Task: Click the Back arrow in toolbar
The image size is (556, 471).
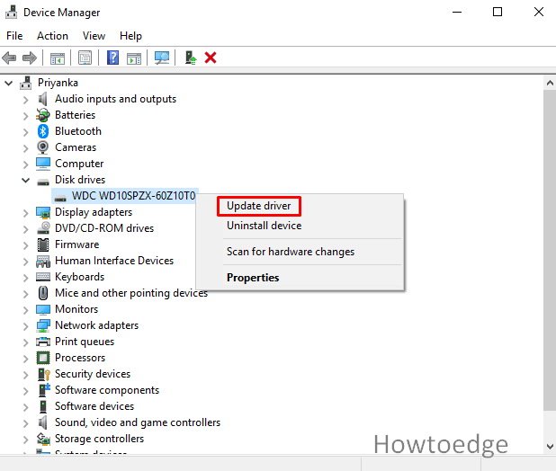Action: [10, 58]
